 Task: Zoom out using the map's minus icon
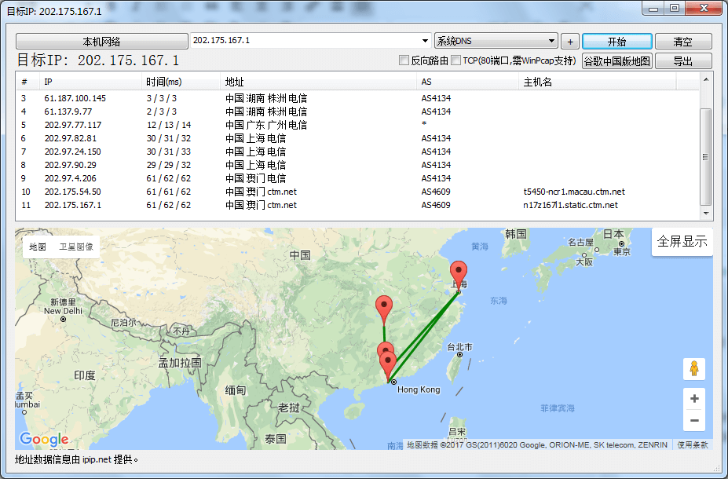pos(693,421)
